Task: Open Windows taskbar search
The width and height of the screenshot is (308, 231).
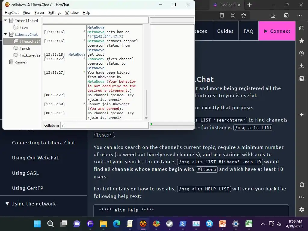Action: 51,224
